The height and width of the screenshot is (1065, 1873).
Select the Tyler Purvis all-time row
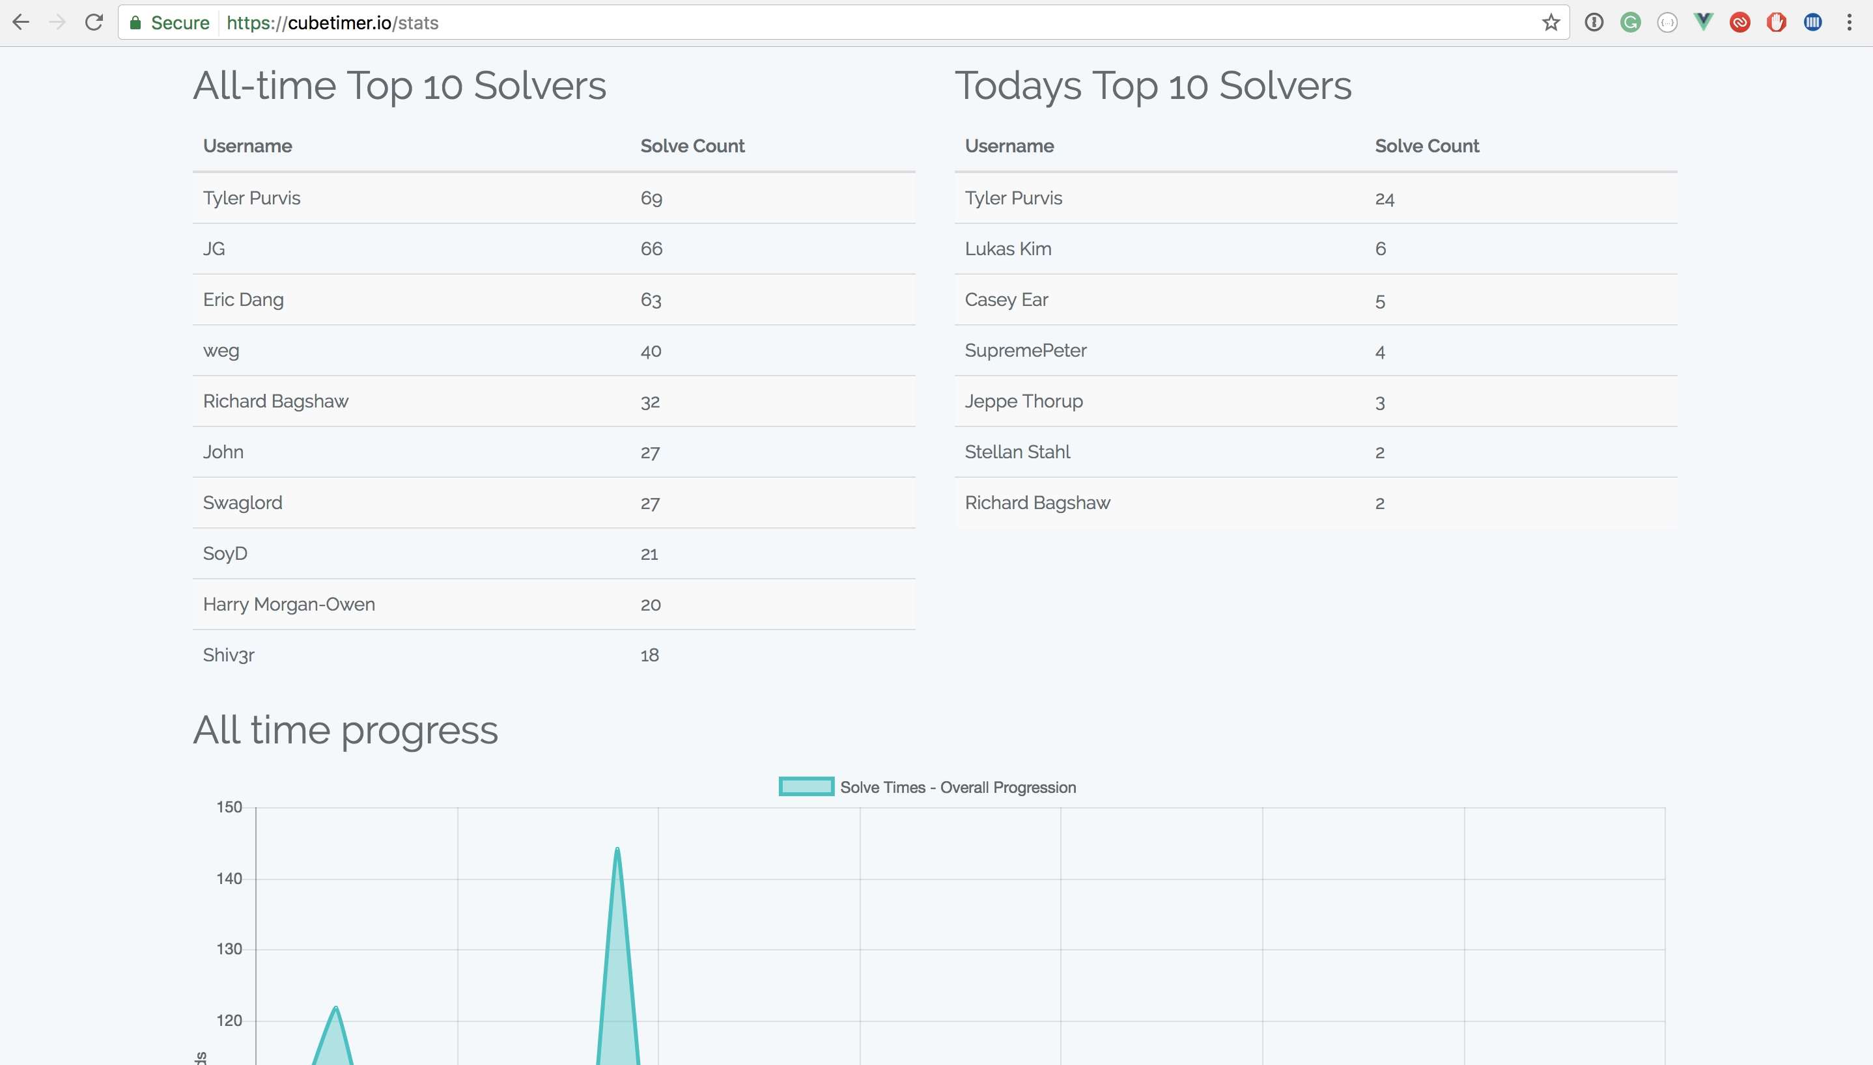554,199
